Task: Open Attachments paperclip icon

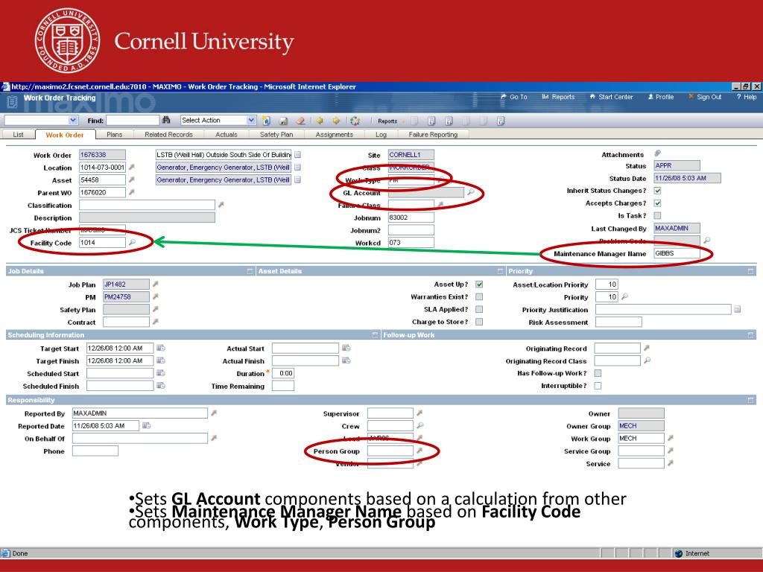Action: point(657,153)
